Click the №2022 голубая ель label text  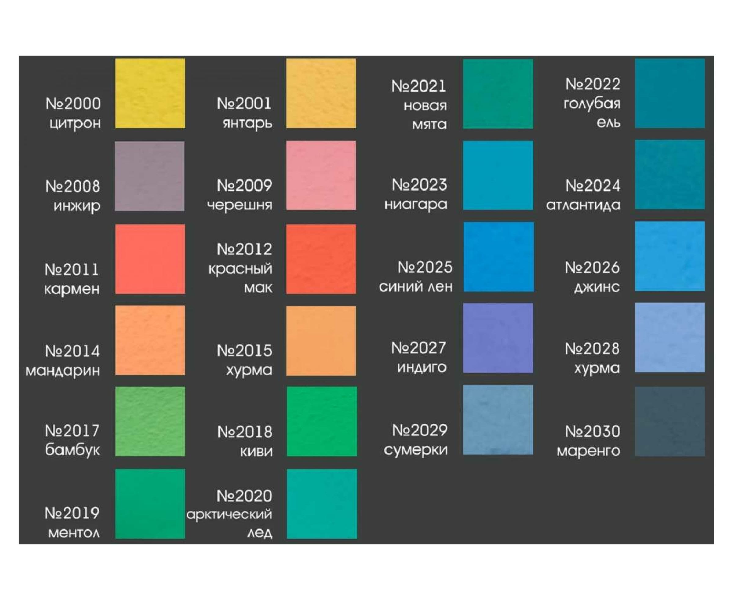tap(592, 103)
